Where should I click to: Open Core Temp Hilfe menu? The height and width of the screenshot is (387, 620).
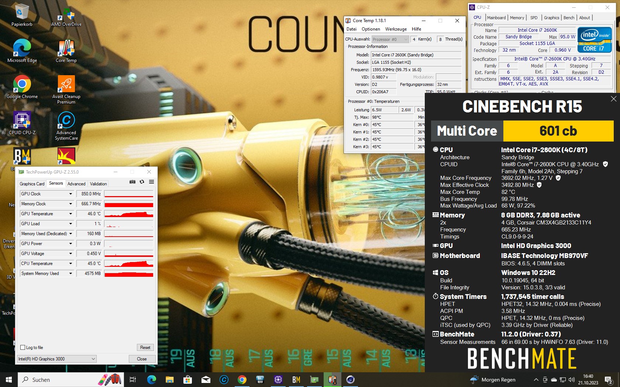coord(416,29)
